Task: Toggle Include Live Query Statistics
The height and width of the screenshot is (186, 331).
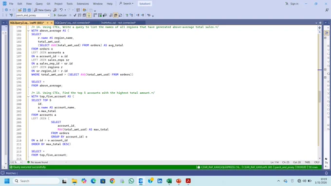Action: click(100, 15)
